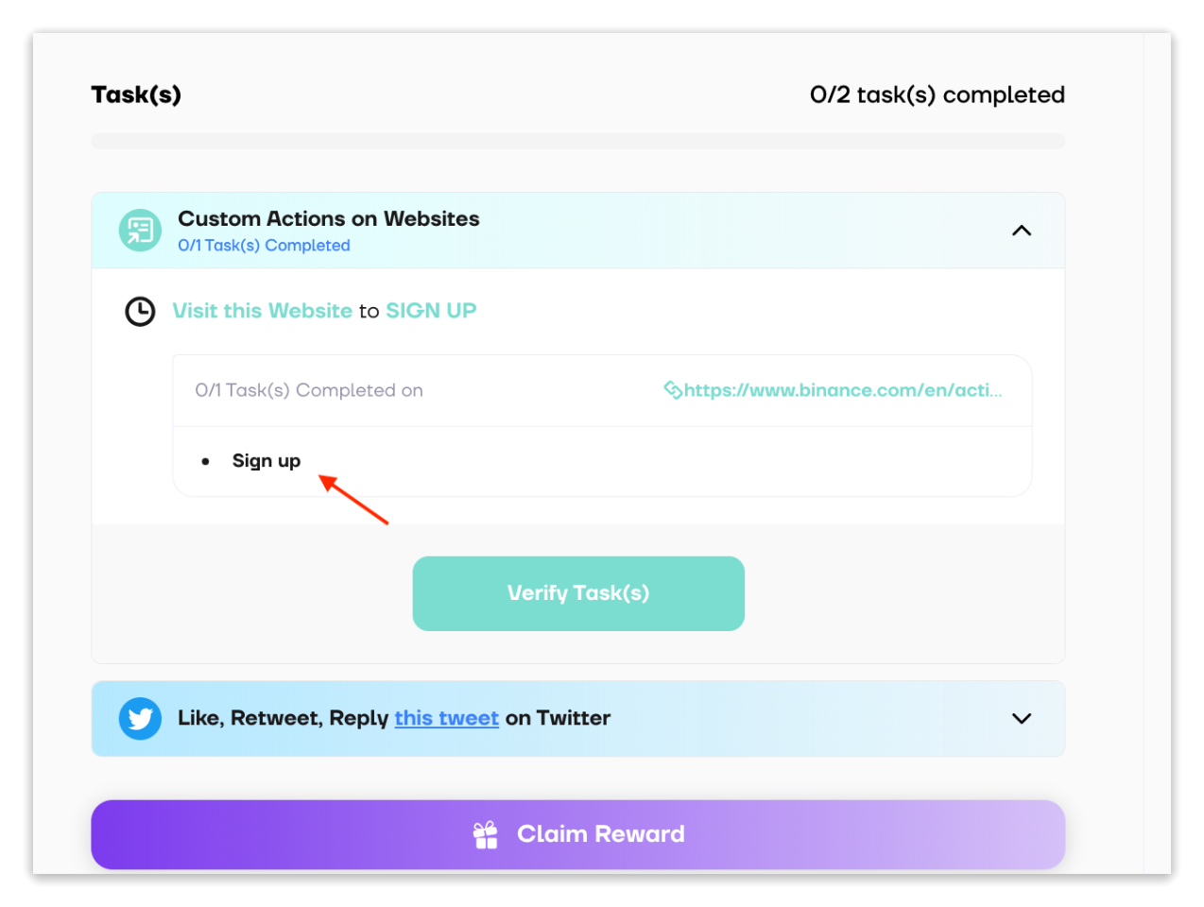This screenshot has height=907, width=1204.
Task: Click the gift icon on Claim Reward
Action: (486, 835)
